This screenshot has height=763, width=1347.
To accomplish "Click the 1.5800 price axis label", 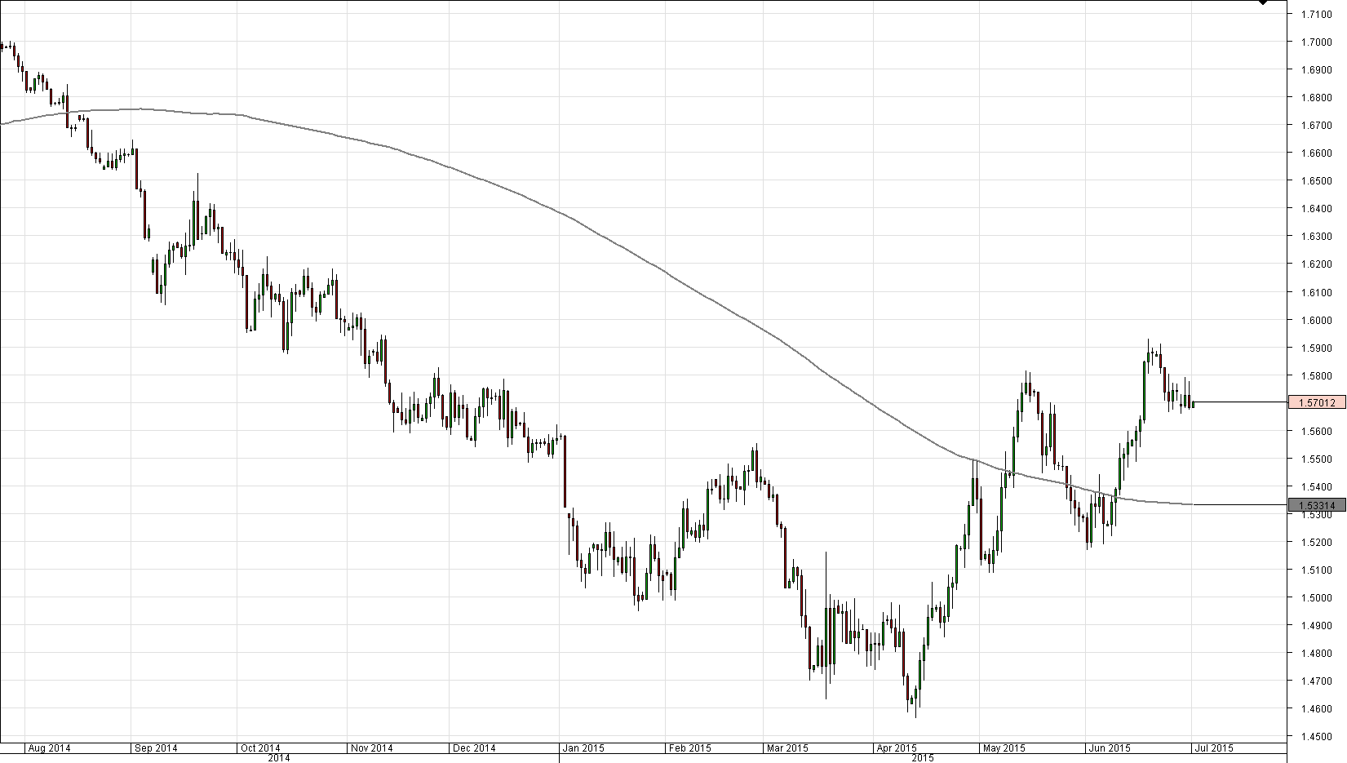I will tap(1318, 375).
